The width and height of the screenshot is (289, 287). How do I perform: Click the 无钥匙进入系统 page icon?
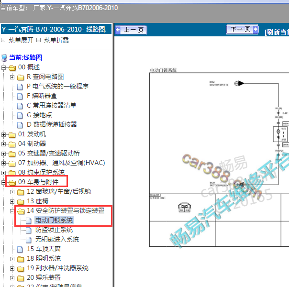[x=29, y=240]
